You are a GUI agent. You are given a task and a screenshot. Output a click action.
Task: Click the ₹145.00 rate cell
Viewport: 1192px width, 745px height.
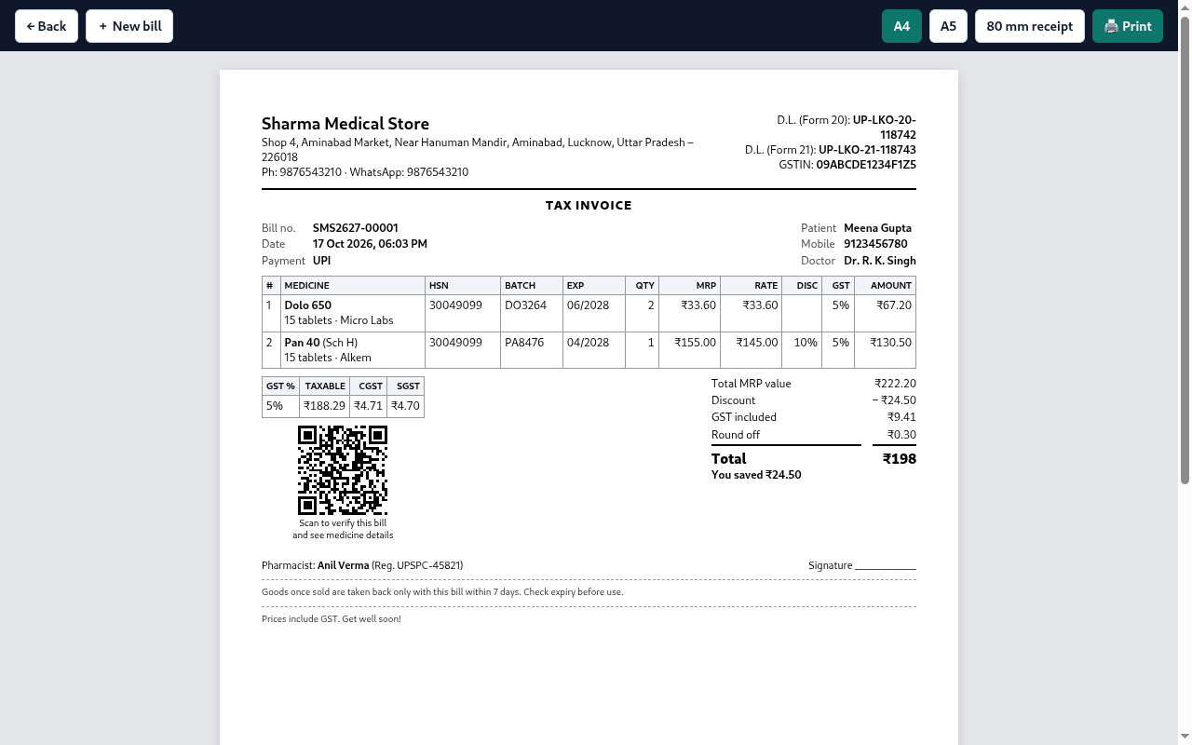752,351
